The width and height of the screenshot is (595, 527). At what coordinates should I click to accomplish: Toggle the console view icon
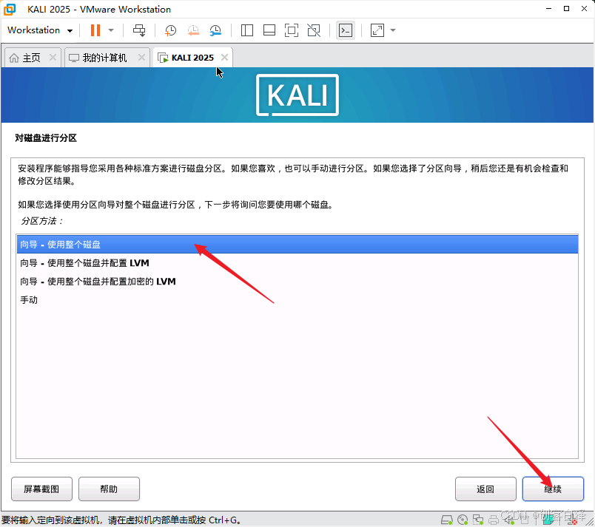[x=346, y=30]
